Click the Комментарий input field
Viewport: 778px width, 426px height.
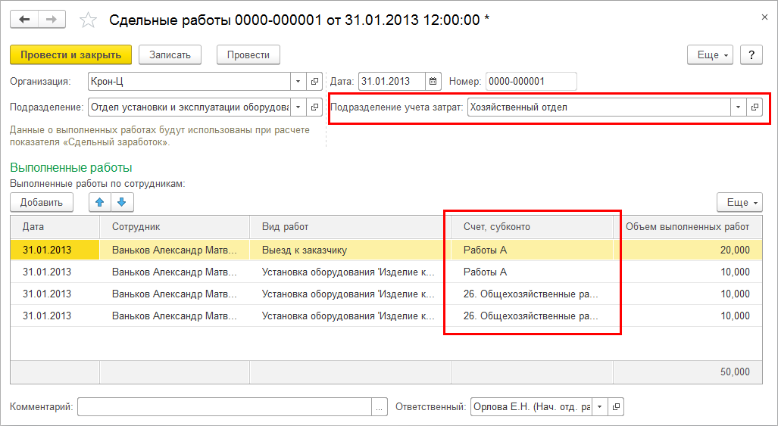pyautogui.click(x=225, y=406)
